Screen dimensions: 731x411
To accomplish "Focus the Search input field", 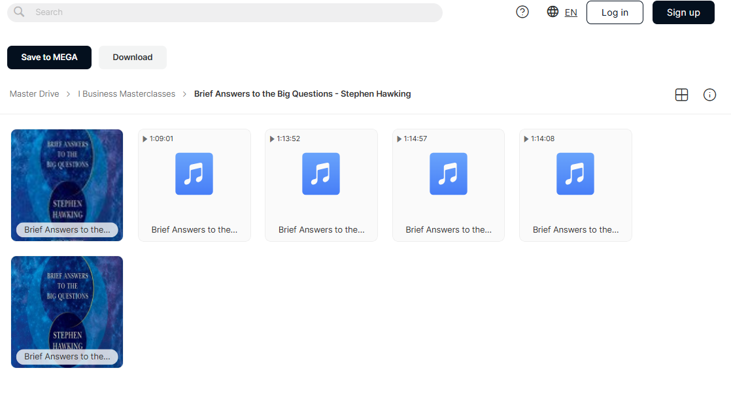I will (x=225, y=12).
